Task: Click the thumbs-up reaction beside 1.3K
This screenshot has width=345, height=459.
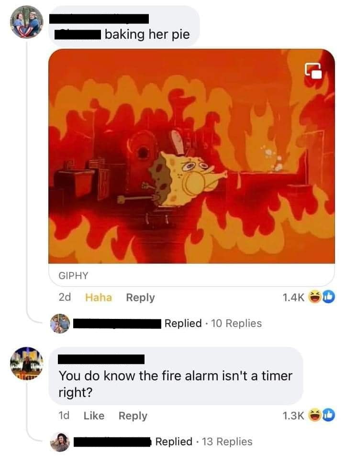Action: point(329,415)
